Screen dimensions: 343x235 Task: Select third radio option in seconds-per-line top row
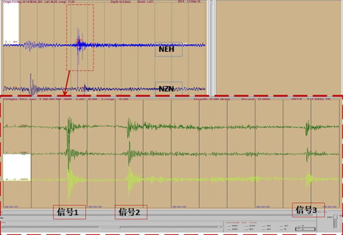(x=264, y=225)
